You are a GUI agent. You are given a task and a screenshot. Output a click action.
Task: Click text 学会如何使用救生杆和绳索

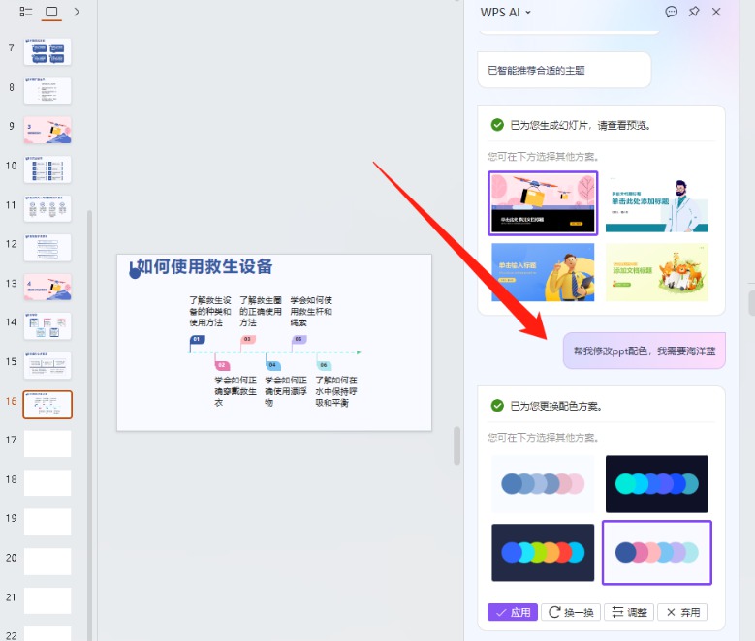[x=311, y=312]
